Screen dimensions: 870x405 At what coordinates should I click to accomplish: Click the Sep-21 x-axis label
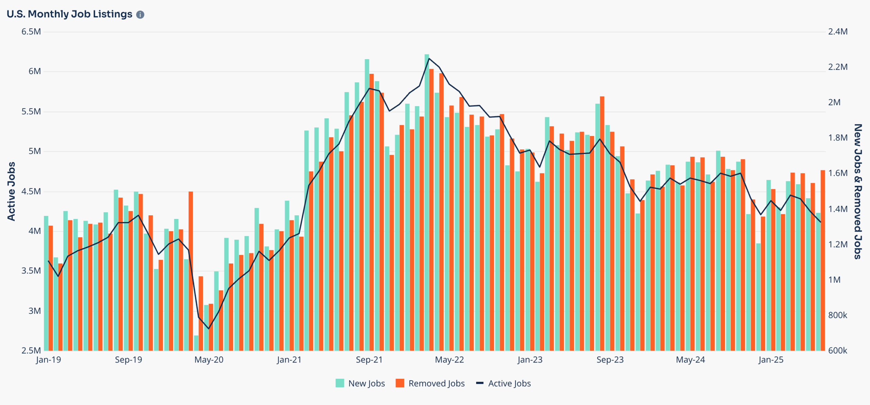click(x=369, y=360)
